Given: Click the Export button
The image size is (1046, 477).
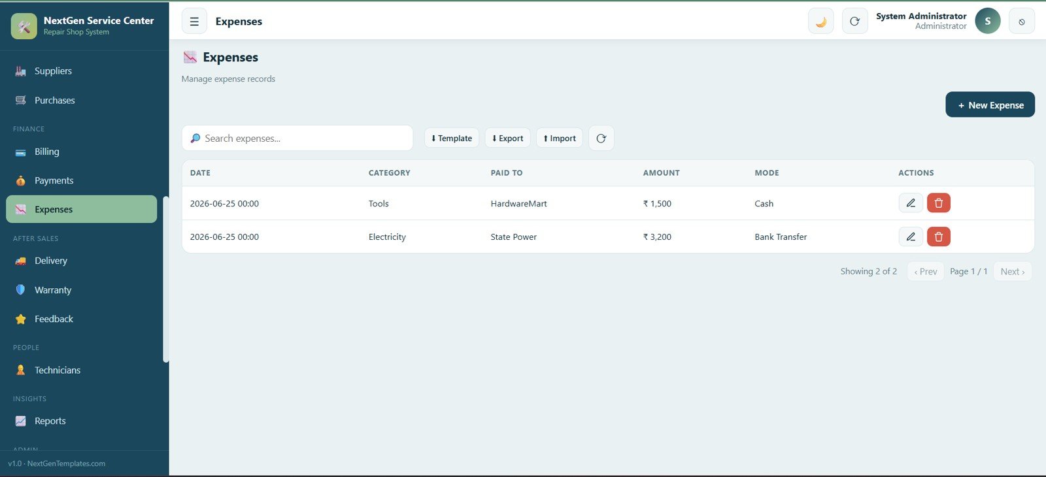Looking at the screenshot, I should 507,138.
